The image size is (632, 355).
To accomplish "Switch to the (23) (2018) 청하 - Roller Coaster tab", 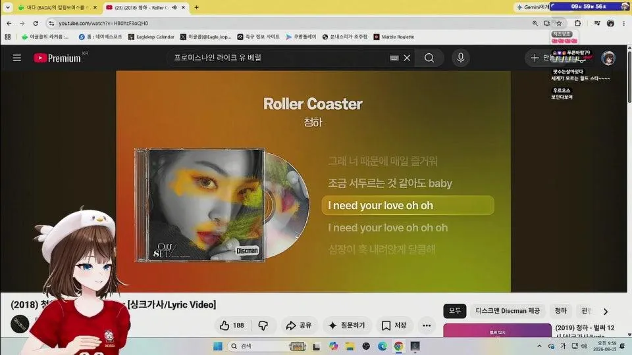I will [x=140, y=7].
